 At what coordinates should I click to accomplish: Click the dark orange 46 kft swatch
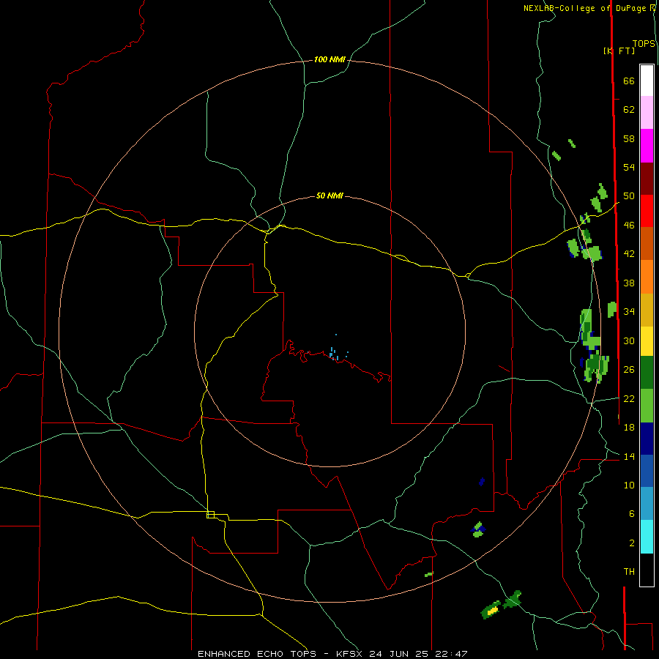click(x=647, y=244)
